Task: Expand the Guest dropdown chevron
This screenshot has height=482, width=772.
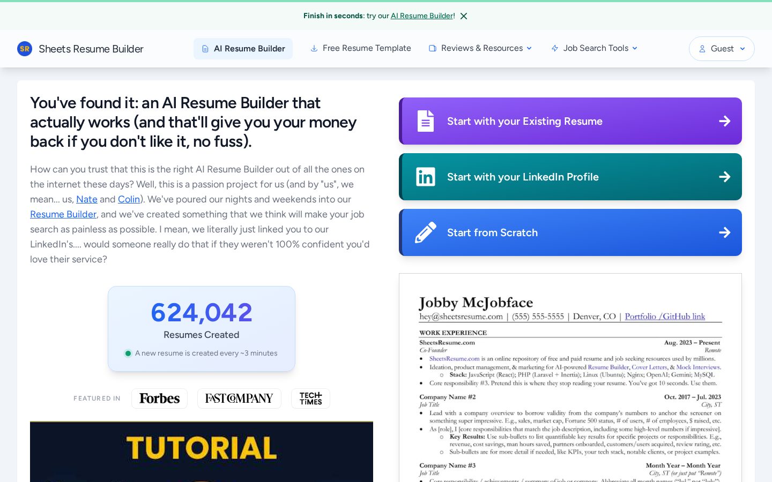Action: click(743, 49)
